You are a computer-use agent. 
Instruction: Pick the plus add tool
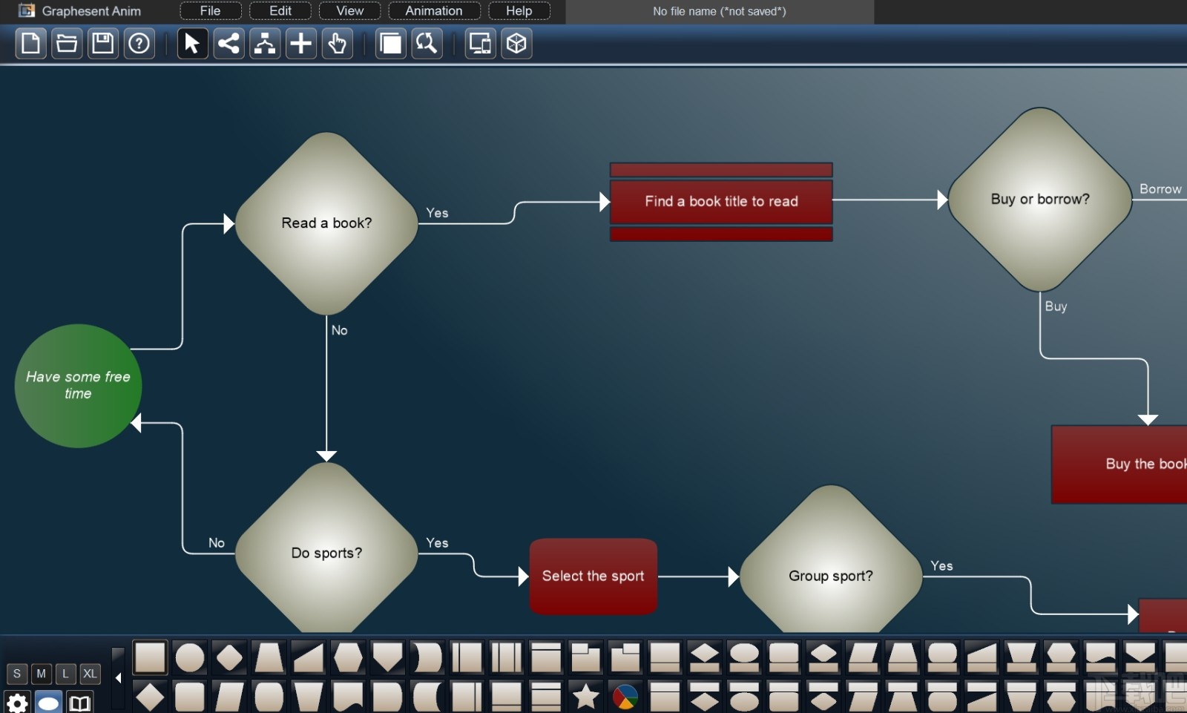300,44
